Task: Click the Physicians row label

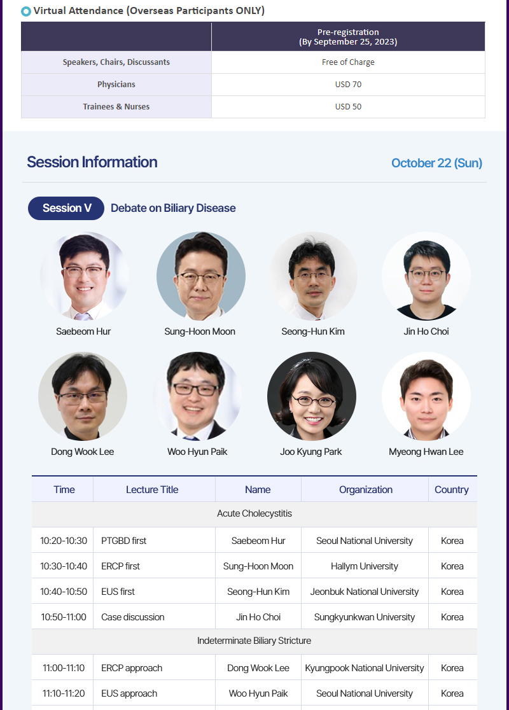Action: (116, 84)
